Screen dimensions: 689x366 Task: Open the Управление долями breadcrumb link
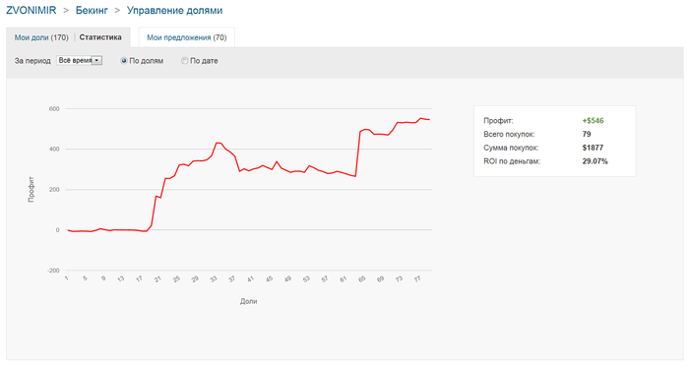point(174,11)
